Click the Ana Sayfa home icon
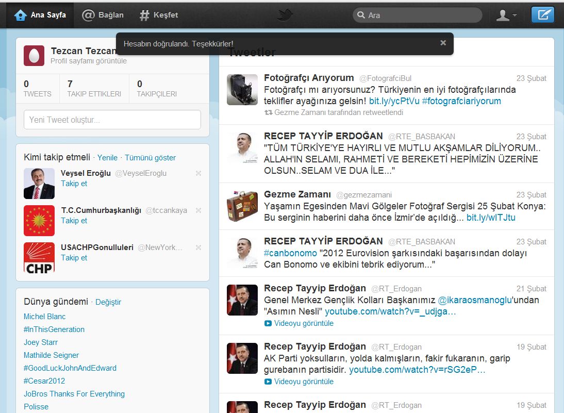 tap(21, 15)
